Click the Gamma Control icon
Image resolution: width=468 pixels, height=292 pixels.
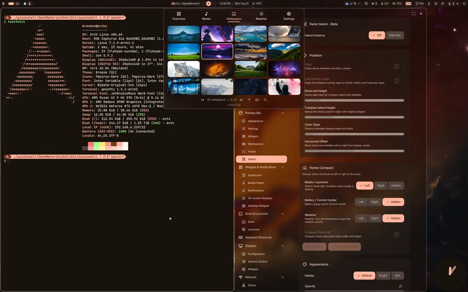point(244,262)
